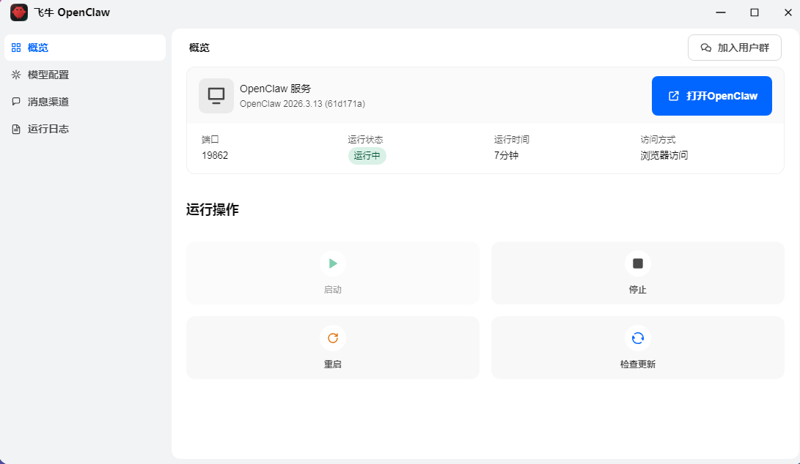The image size is (800, 464).
Task: Minimize the 飞牛 OpenClaw window
Action: [x=720, y=12]
